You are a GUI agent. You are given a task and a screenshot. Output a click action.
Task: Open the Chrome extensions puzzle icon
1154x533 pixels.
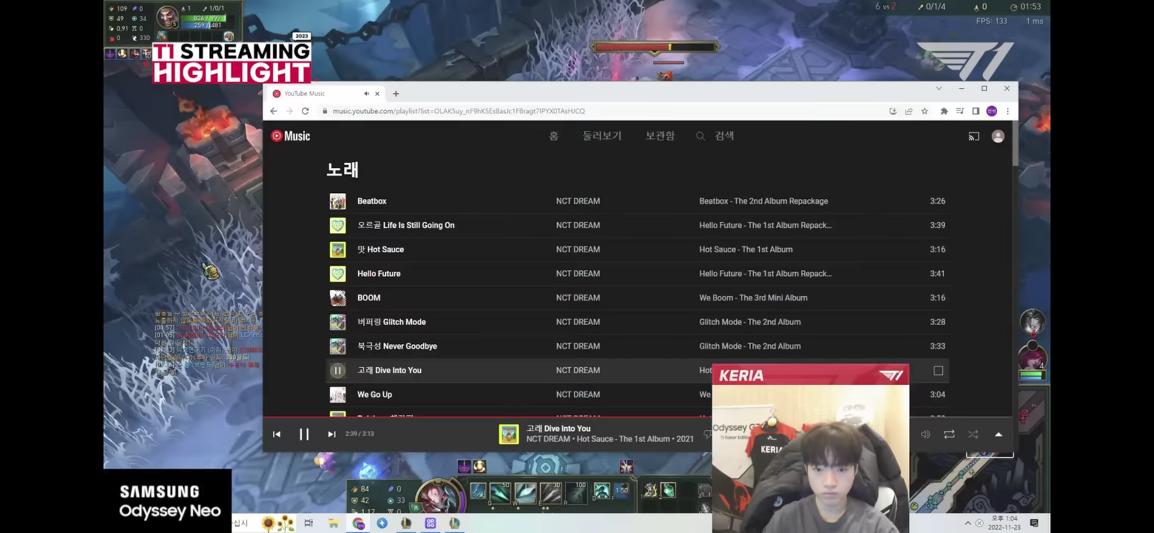(x=944, y=111)
